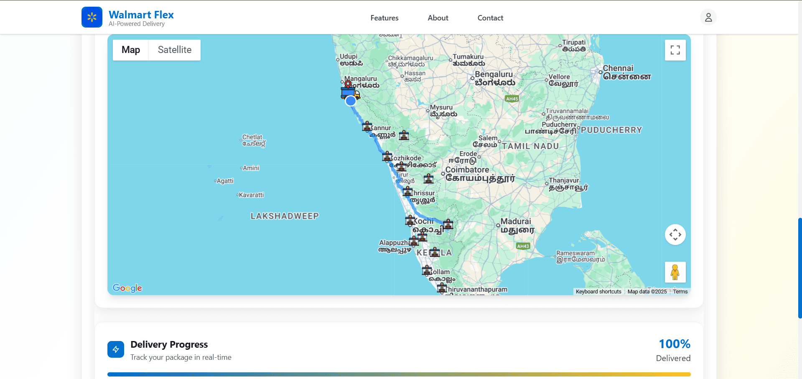This screenshot has width=802, height=379.
Task: Expand the map pan control
Action: pyautogui.click(x=675, y=234)
